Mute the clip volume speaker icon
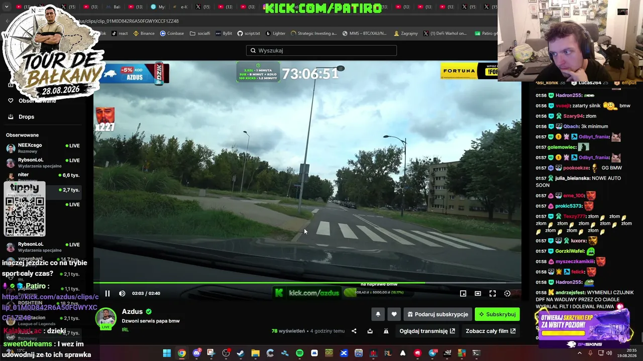 point(122,293)
